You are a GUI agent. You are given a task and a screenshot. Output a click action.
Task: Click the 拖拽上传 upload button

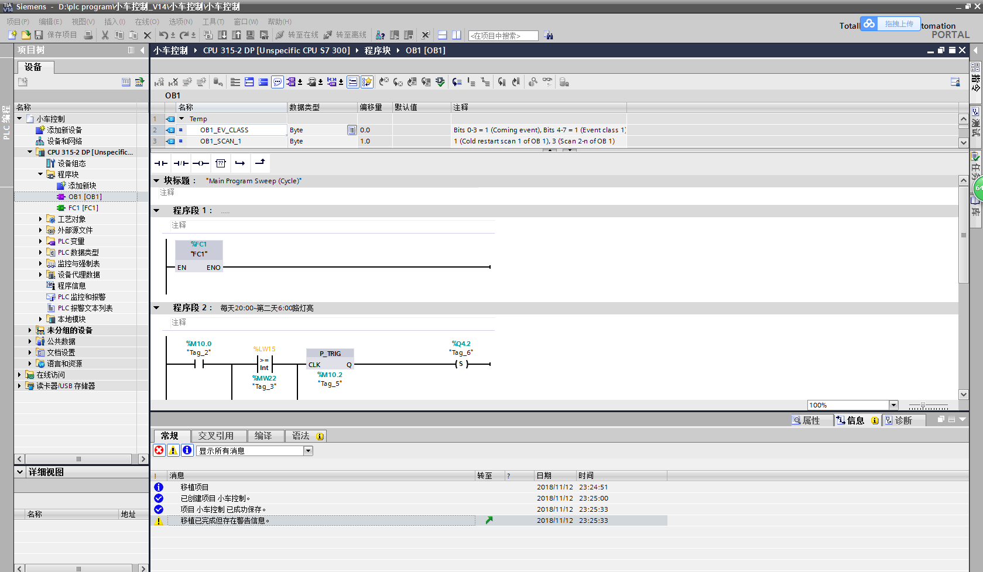pyautogui.click(x=890, y=24)
